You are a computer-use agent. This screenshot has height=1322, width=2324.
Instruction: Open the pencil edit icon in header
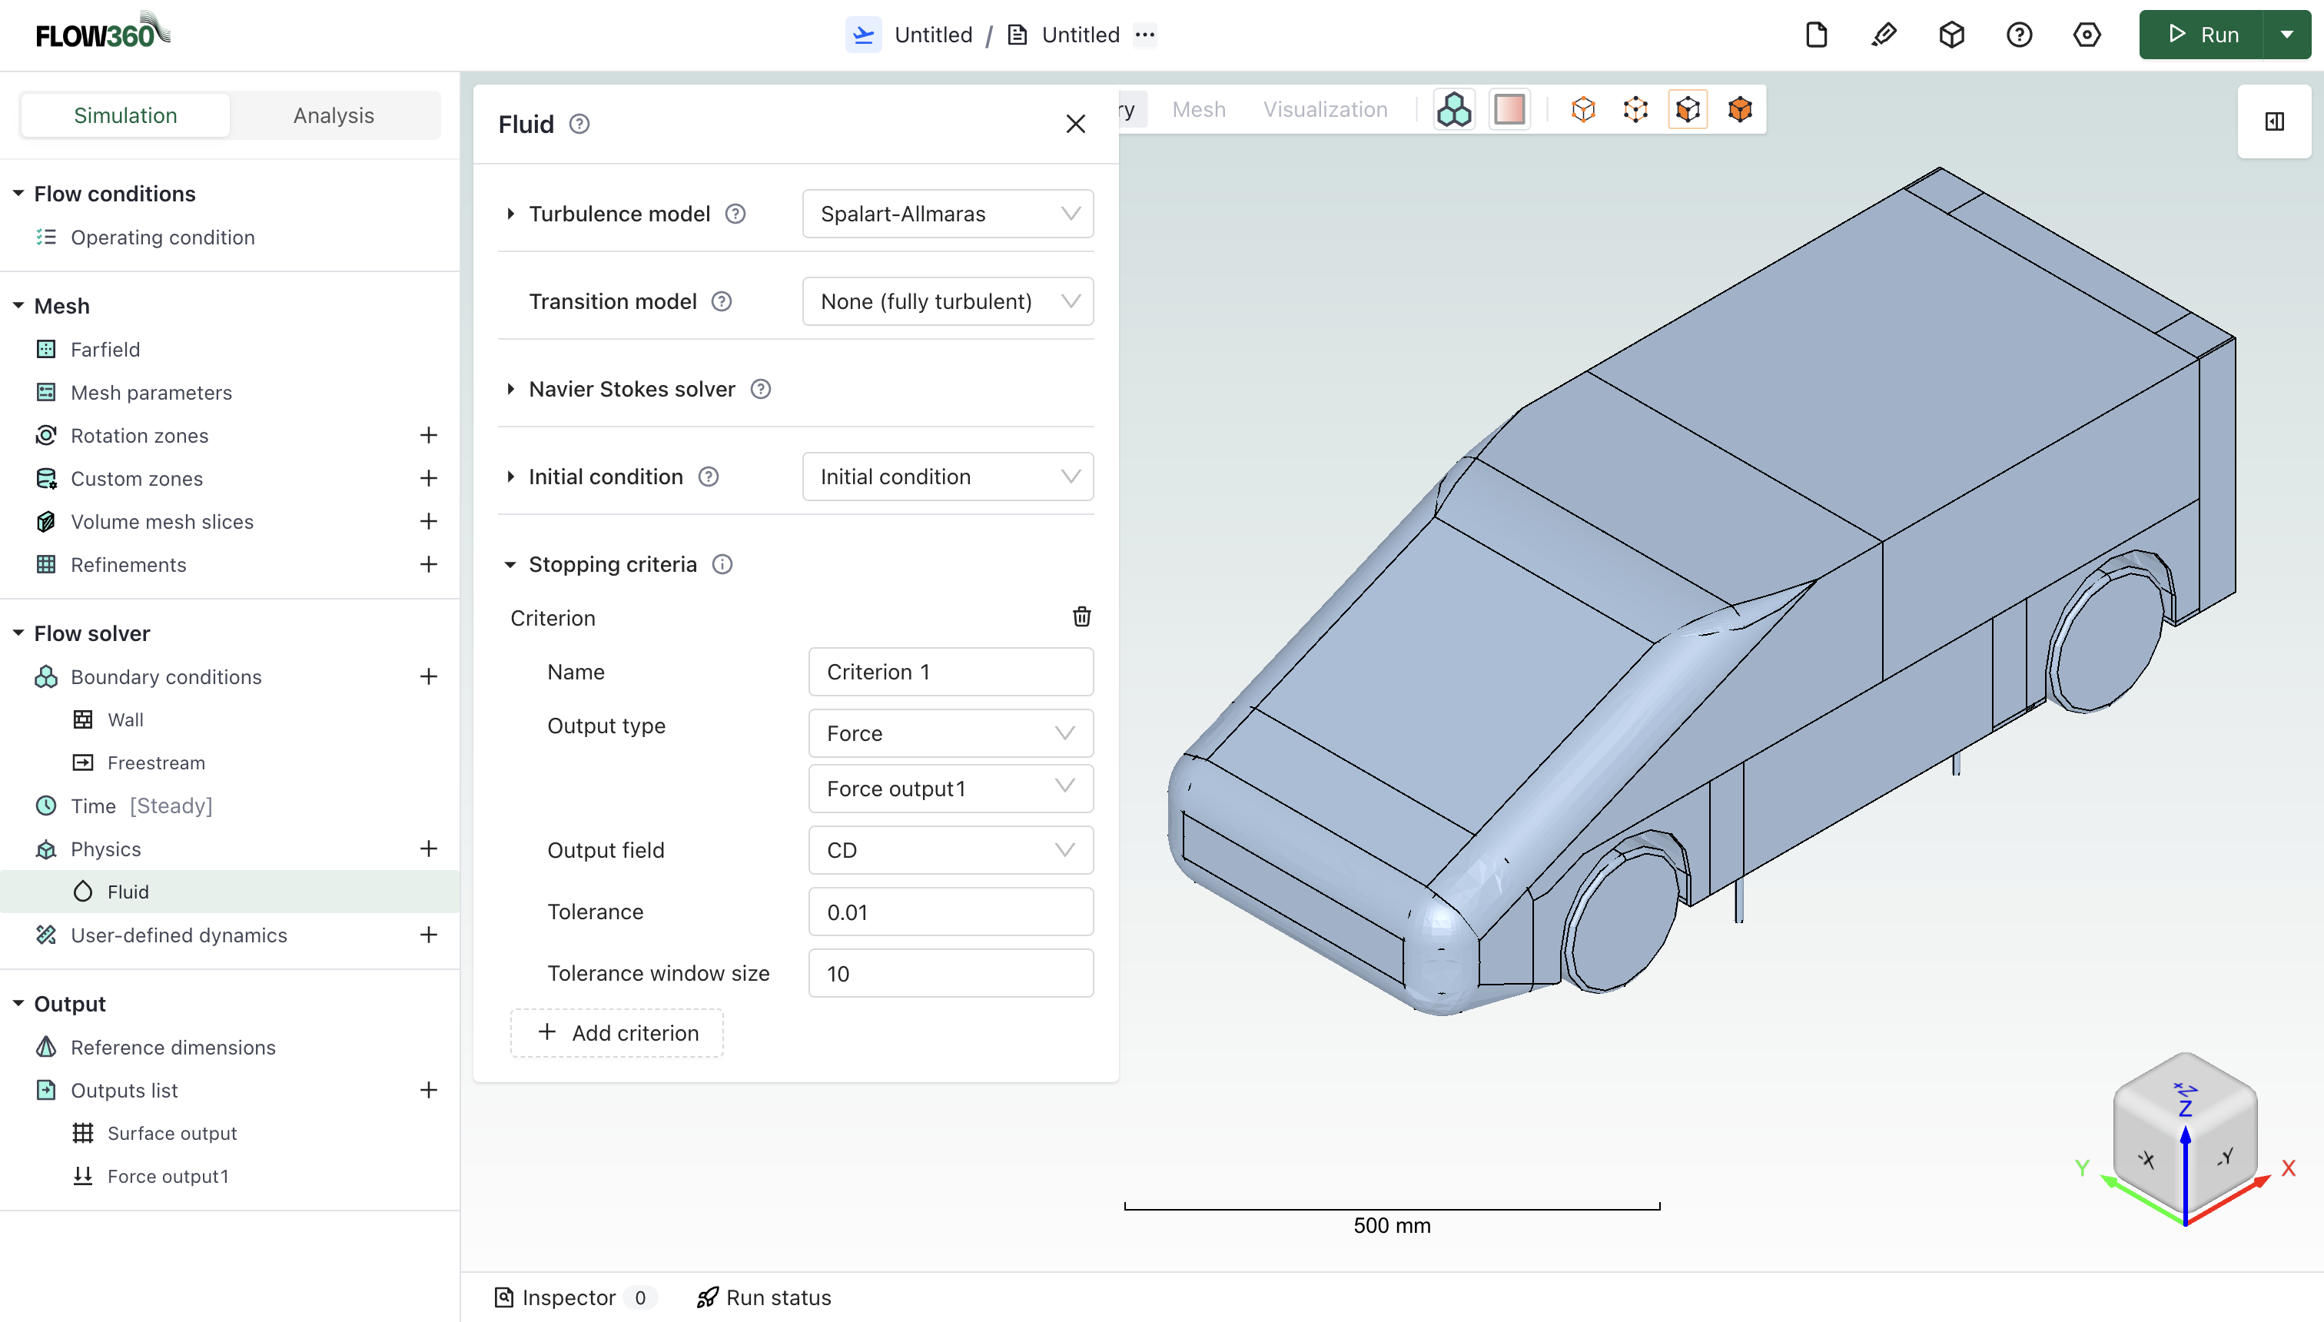[x=1884, y=35]
